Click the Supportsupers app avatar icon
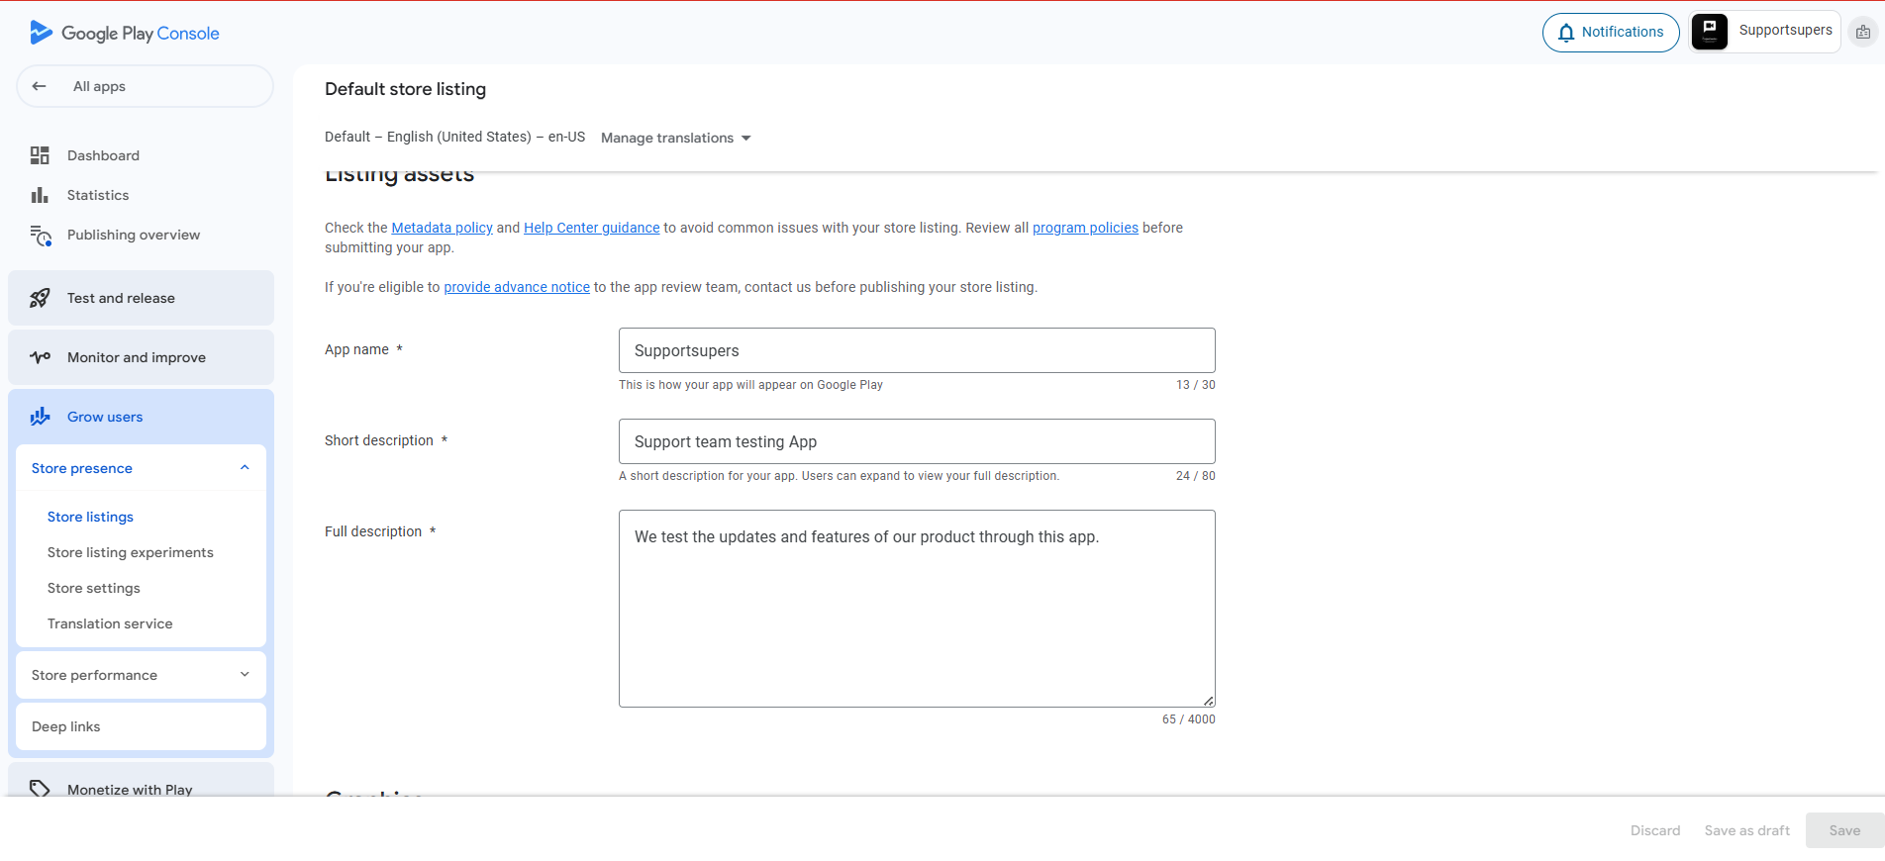 click(1710, 32)
